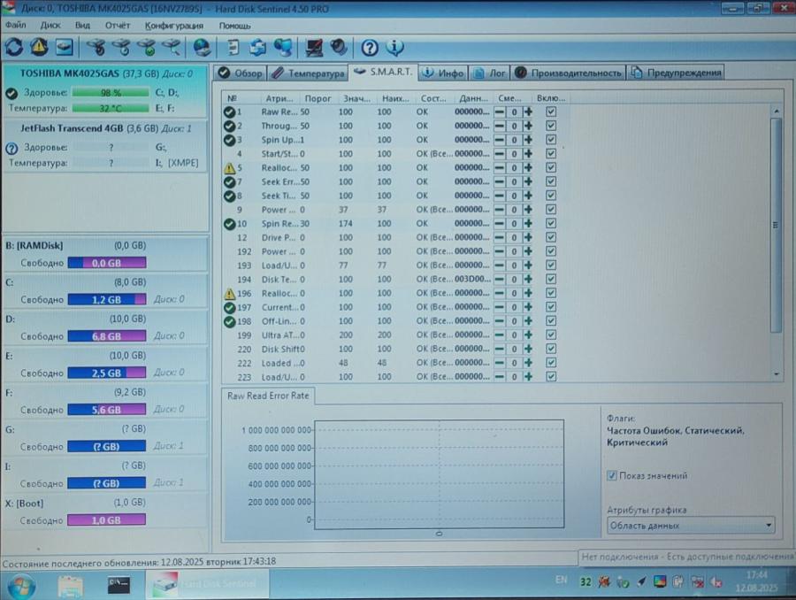The width and height of the screenshot is (796, 600).
Task: Click the EN language indicator in tray
Action: [x=561, y=580]
